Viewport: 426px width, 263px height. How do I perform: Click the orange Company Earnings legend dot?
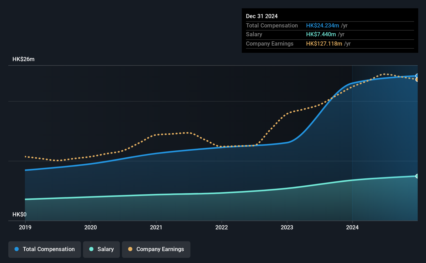pyautogui.click(x=130, y=249)
